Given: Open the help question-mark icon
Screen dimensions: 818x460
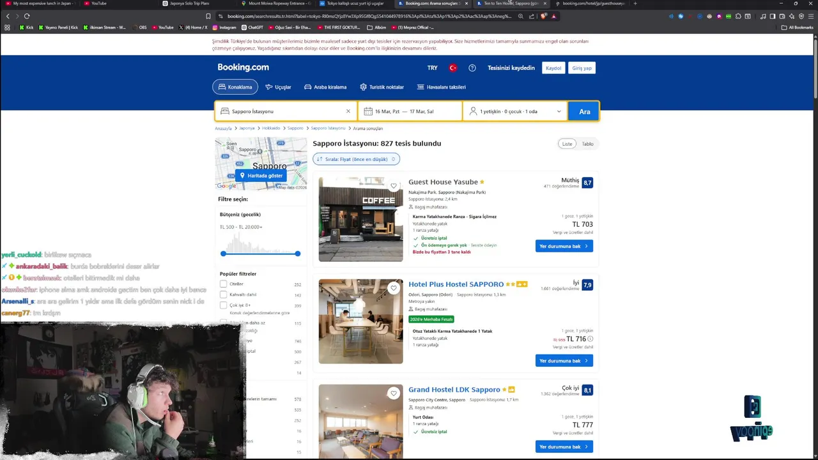Looking at the screenshot, I should [472, 68].
